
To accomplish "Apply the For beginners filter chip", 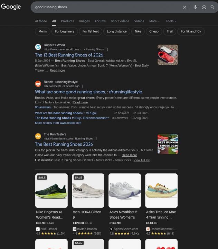I will coord(65,31).
